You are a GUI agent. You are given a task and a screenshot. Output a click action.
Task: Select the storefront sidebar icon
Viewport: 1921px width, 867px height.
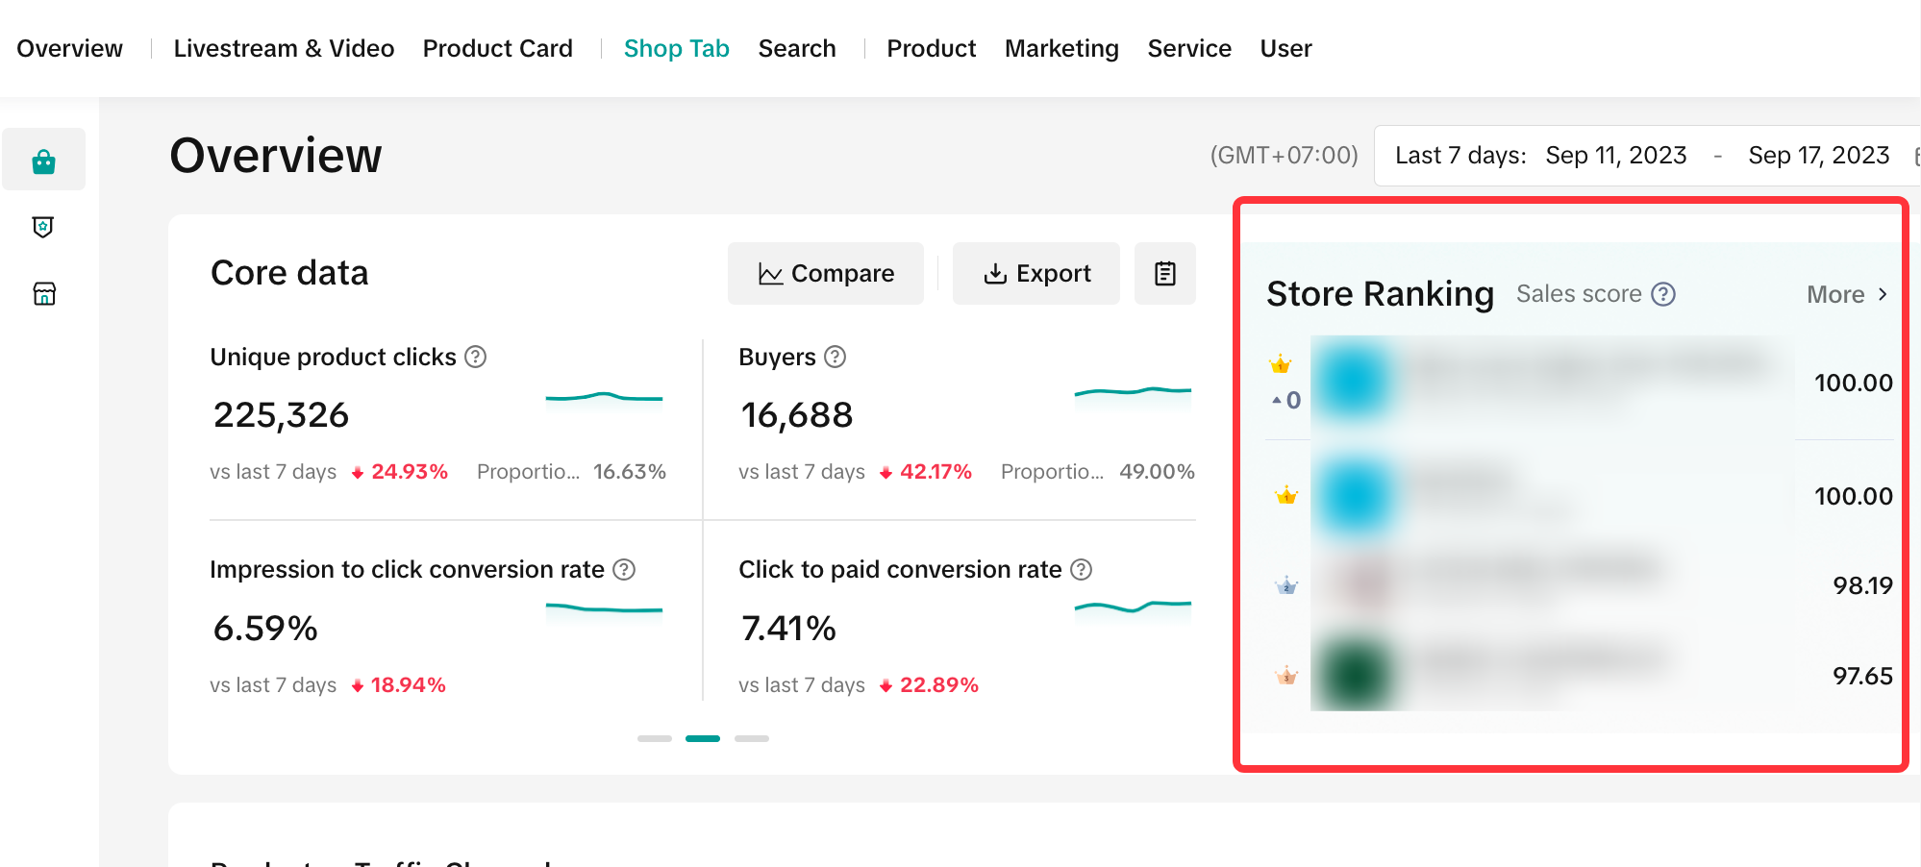pyautogui.click(x=44, y=293)
